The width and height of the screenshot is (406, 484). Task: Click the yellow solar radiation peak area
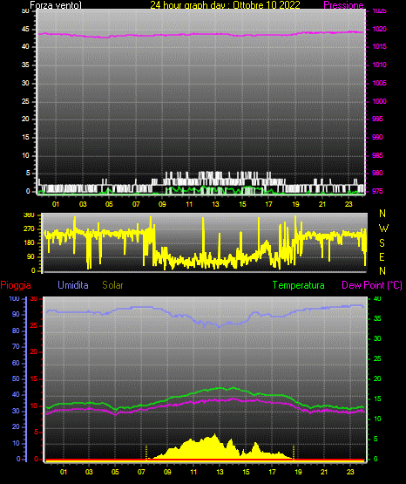(214, 447)
